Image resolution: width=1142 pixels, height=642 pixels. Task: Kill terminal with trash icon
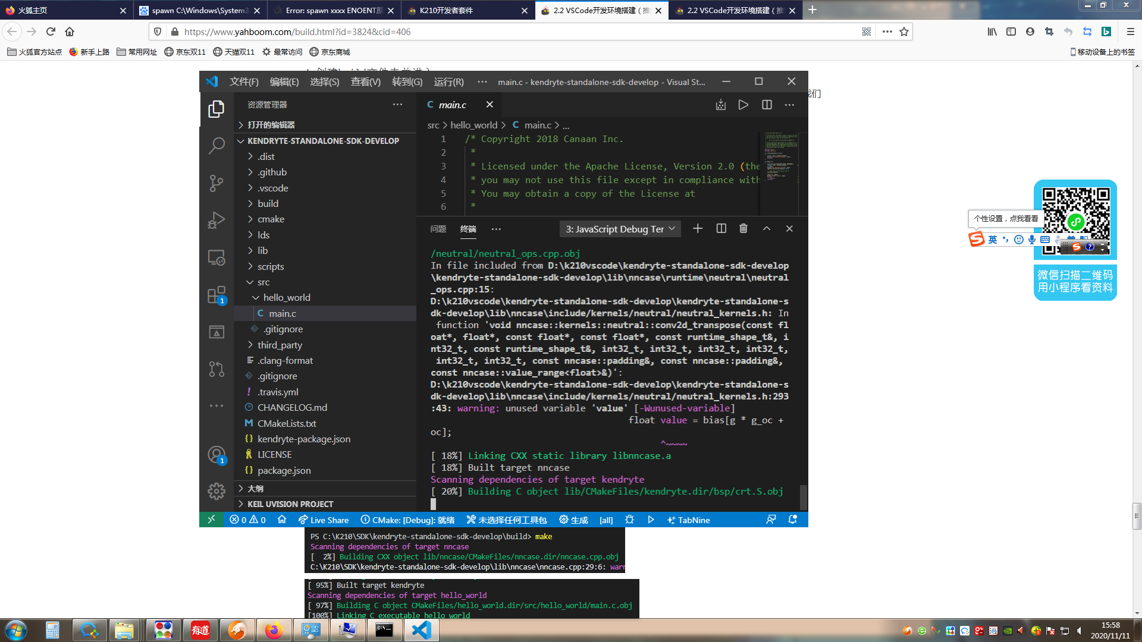[743, 229]
